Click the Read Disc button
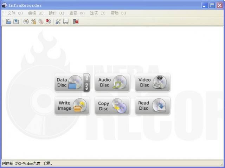The height and width of the screenshot is (168, 225). coord(153,105)
